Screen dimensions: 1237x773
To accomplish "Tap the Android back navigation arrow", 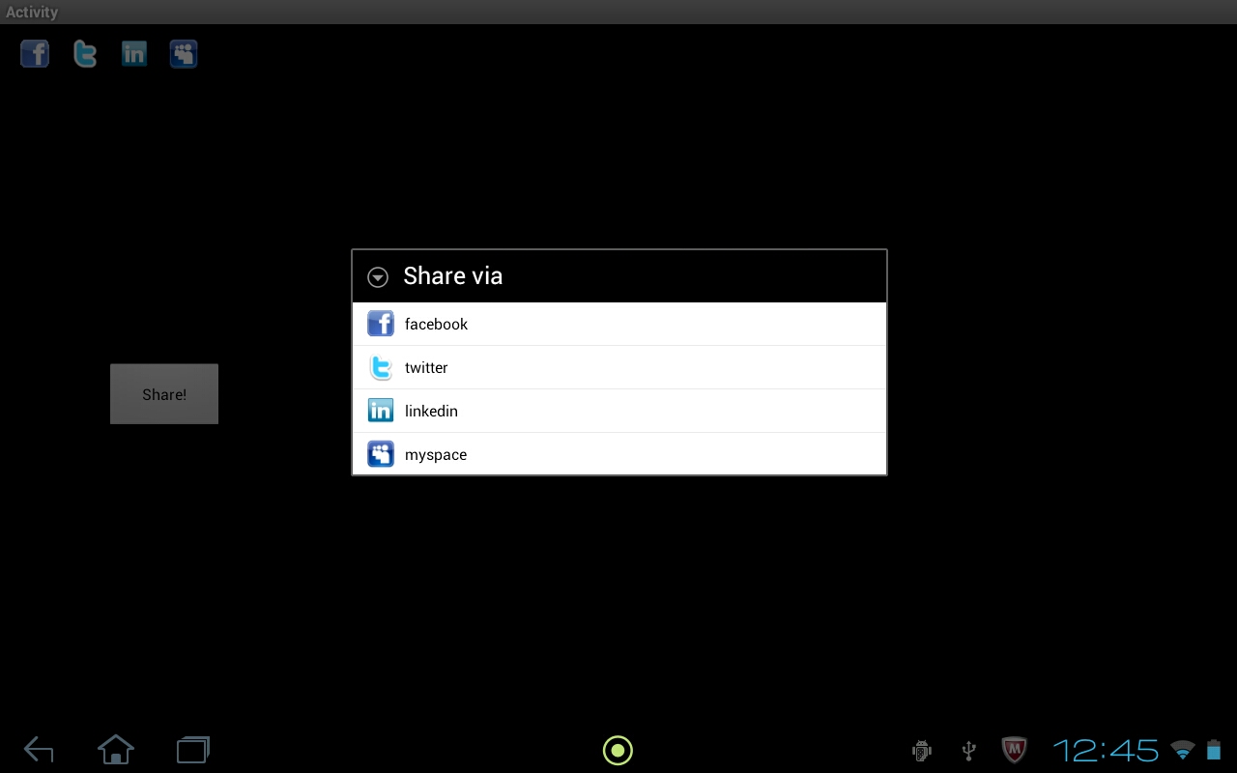I will point(39,750).
